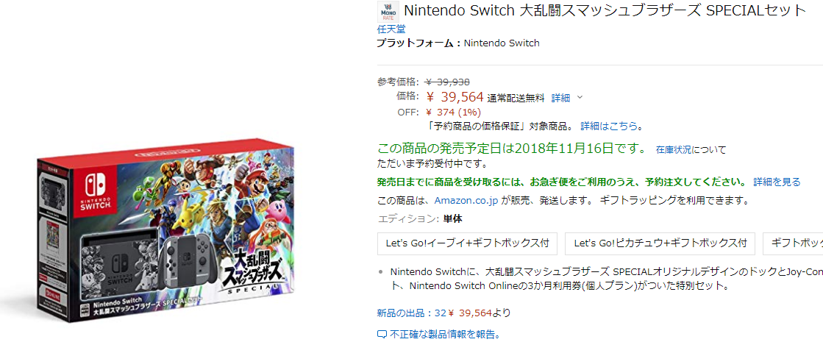Visit the Amazon.co.jp seller link

[x=466, y=200]
